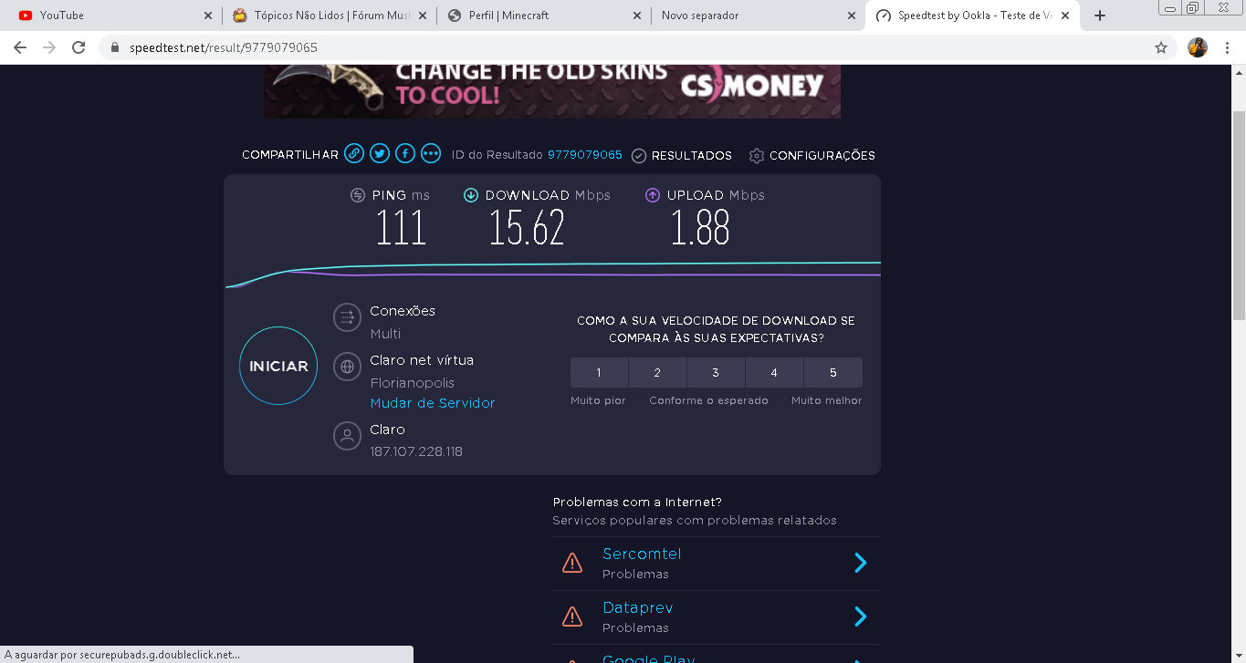Share result on Facebook

405,154
